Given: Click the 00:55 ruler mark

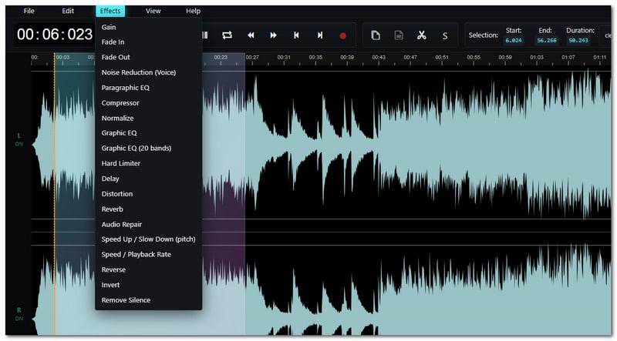Looking at the screenshot, I should click(x=474, y=58).
